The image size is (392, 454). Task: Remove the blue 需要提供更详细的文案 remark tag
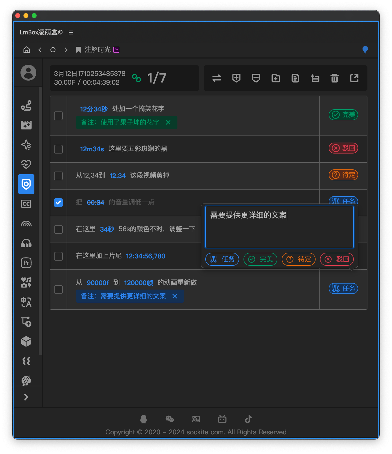click(175, 296)
